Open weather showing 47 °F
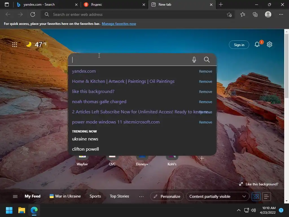 tap(36, 44)
